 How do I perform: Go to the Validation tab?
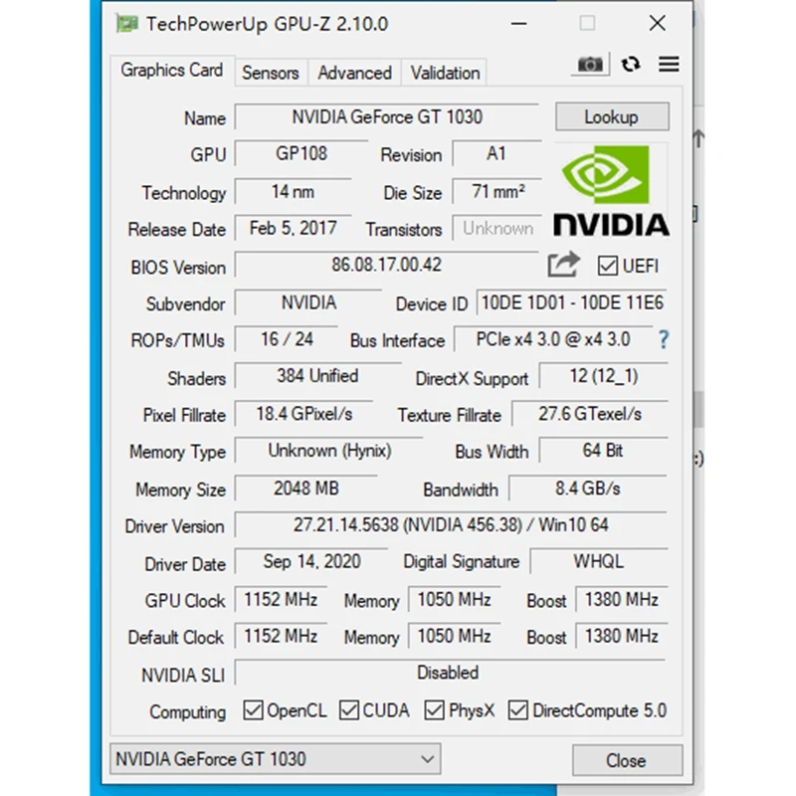click(x=445, y=73)
